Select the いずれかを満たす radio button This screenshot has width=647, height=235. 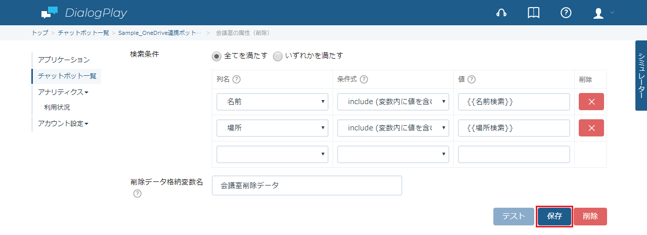pos(278,56)
